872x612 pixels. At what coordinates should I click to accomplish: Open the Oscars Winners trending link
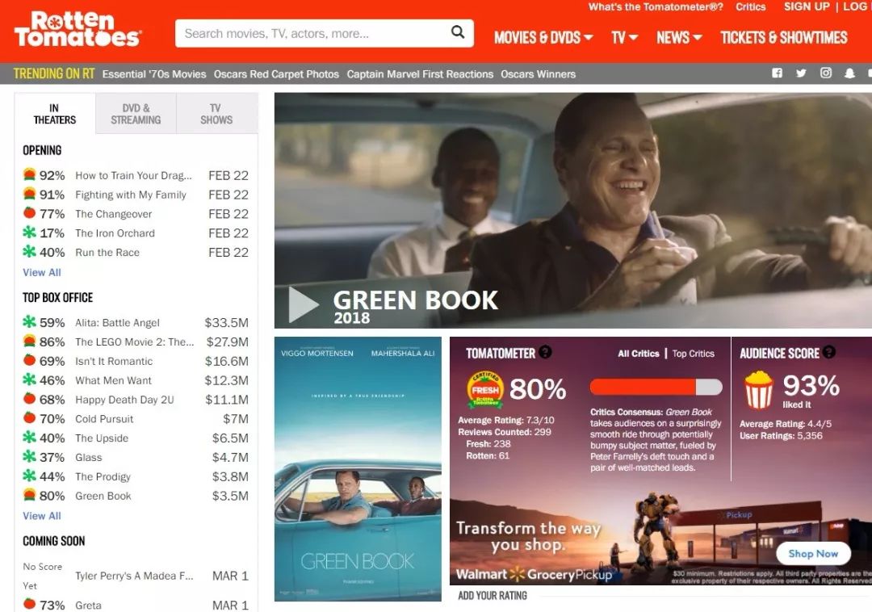538,74
